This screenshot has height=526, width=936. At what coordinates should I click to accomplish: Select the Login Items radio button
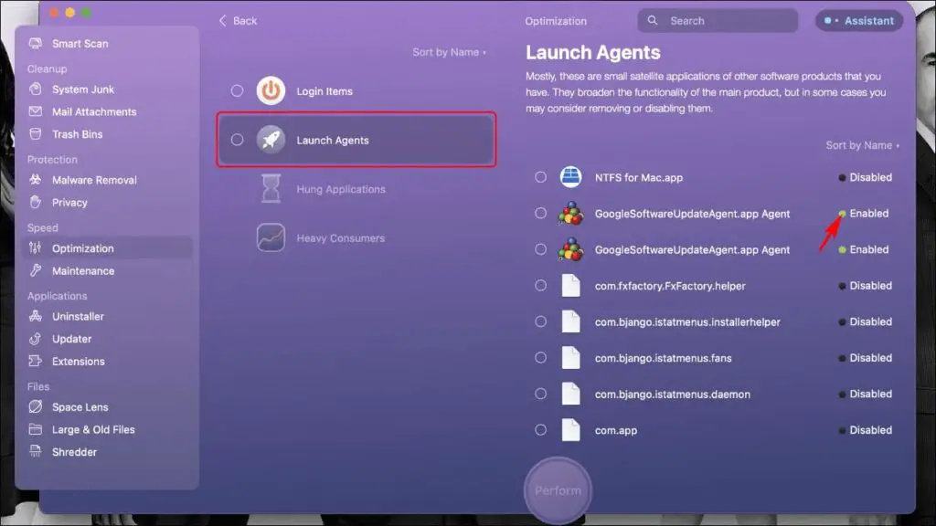237,90
